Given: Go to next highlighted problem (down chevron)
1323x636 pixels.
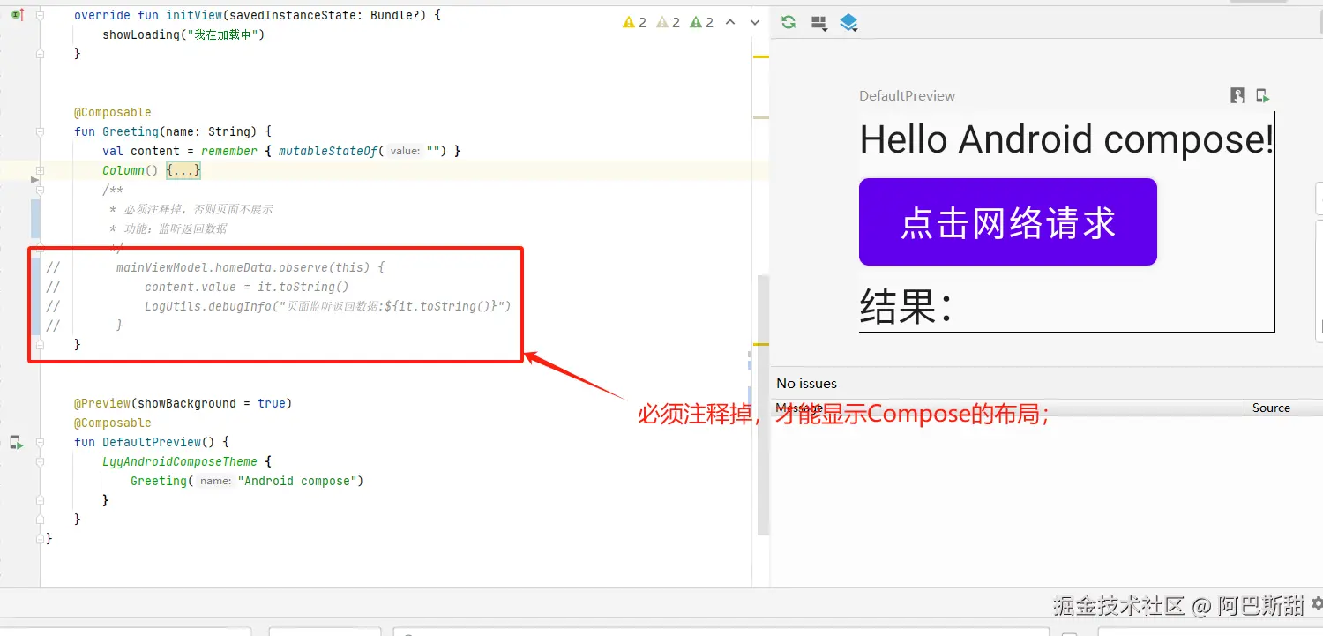Looking at the screenshot, I should point(755,22).
